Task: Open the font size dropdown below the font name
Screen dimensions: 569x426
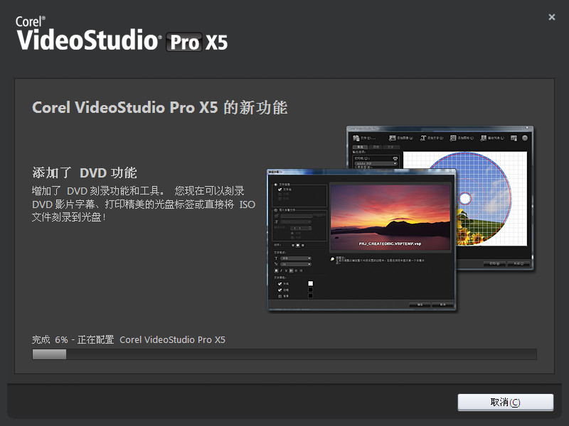Action: click(296, 264)
